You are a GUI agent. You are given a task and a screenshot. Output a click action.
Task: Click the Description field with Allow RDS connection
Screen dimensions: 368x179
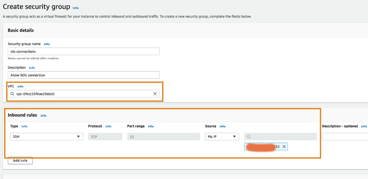click(83, 75)
